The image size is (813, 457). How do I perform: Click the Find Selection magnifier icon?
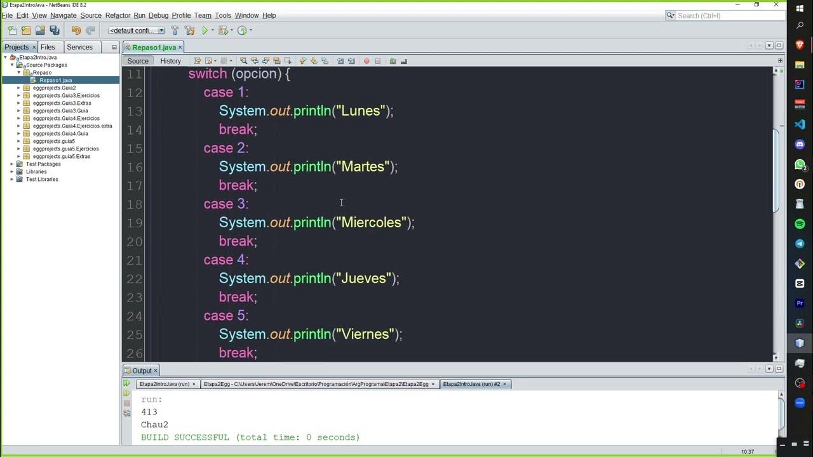pyautogui.click(x=243, y=61)
